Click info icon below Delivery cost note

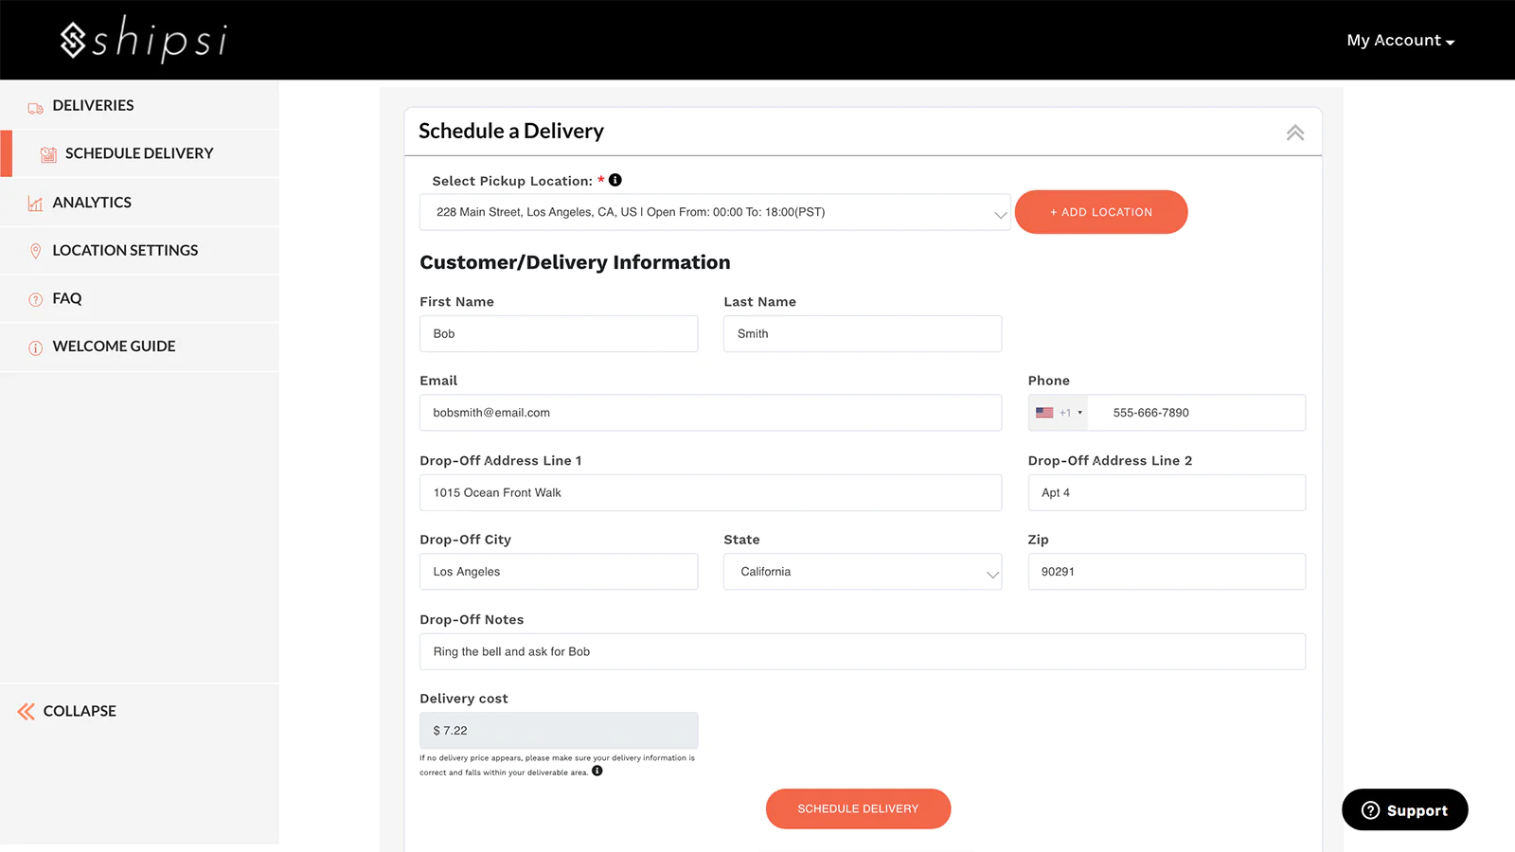pyautogui.click(x=597, y=771)
